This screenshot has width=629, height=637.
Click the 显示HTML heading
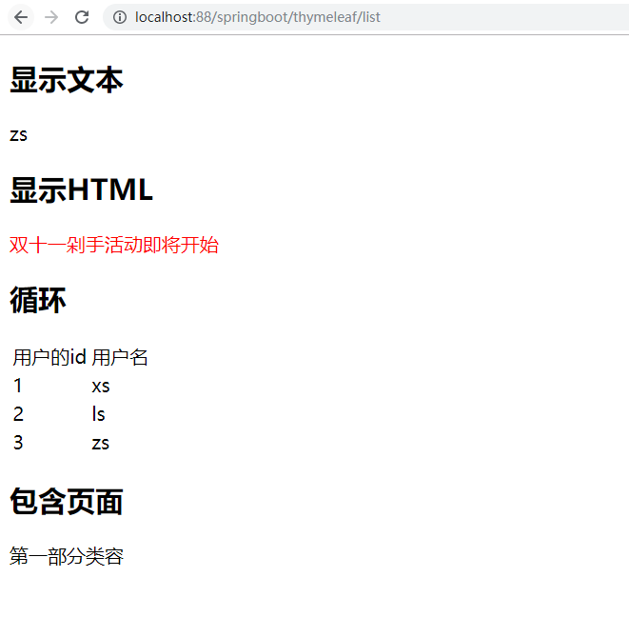coord(81,190)
